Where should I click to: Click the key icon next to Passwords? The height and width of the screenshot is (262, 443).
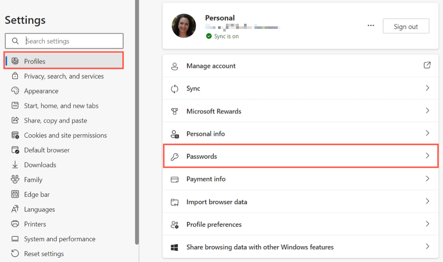tap(175, 156)
